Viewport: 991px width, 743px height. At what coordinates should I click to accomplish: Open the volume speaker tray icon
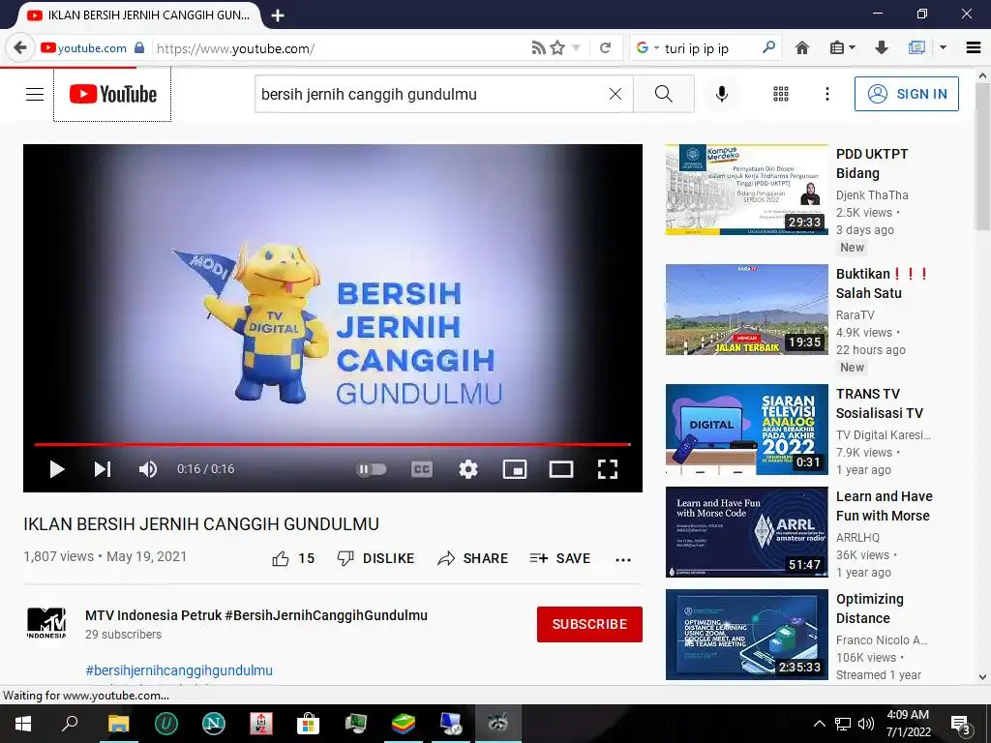[x=866, y=724]
